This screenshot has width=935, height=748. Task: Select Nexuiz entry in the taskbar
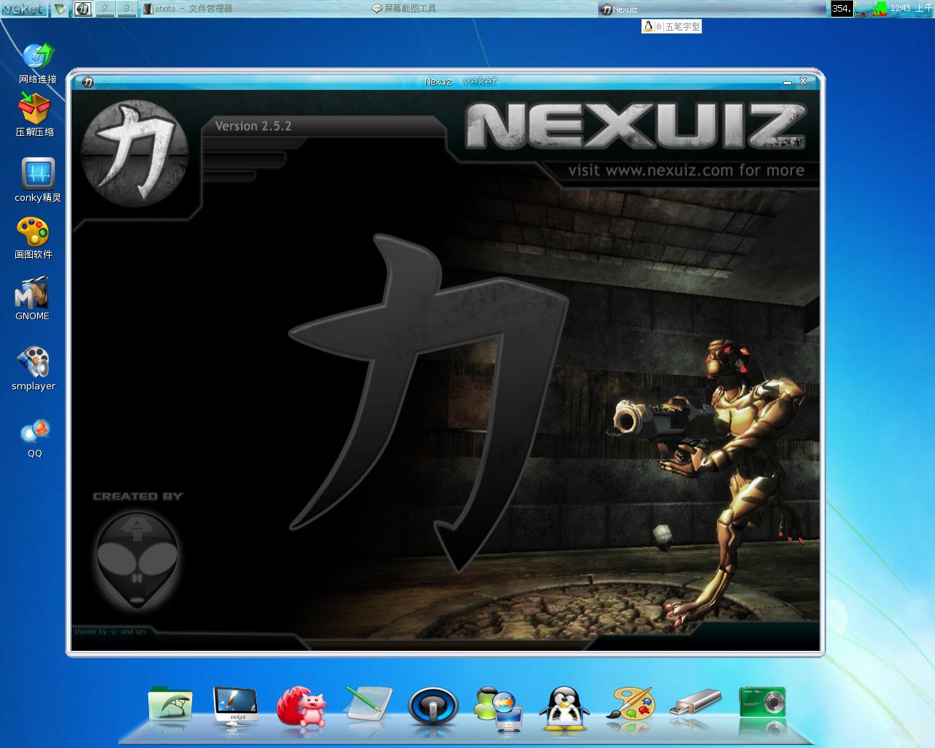711,9
